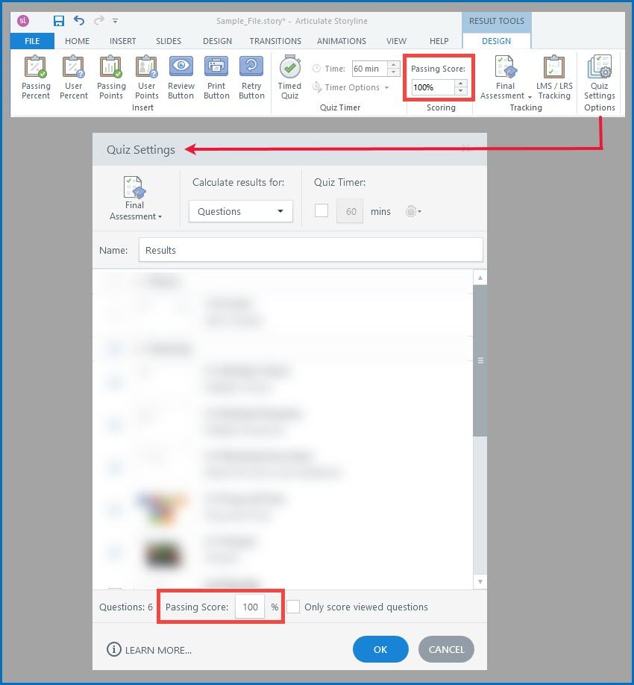Click the question list scroll up arrow
This screenshot has width=634, height=685.
click(x=480, y=278)
